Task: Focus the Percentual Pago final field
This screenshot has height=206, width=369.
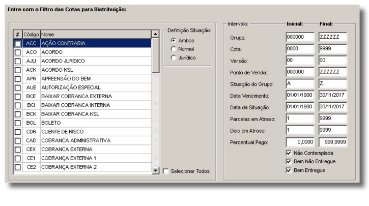Action: (x=333, y=142)
